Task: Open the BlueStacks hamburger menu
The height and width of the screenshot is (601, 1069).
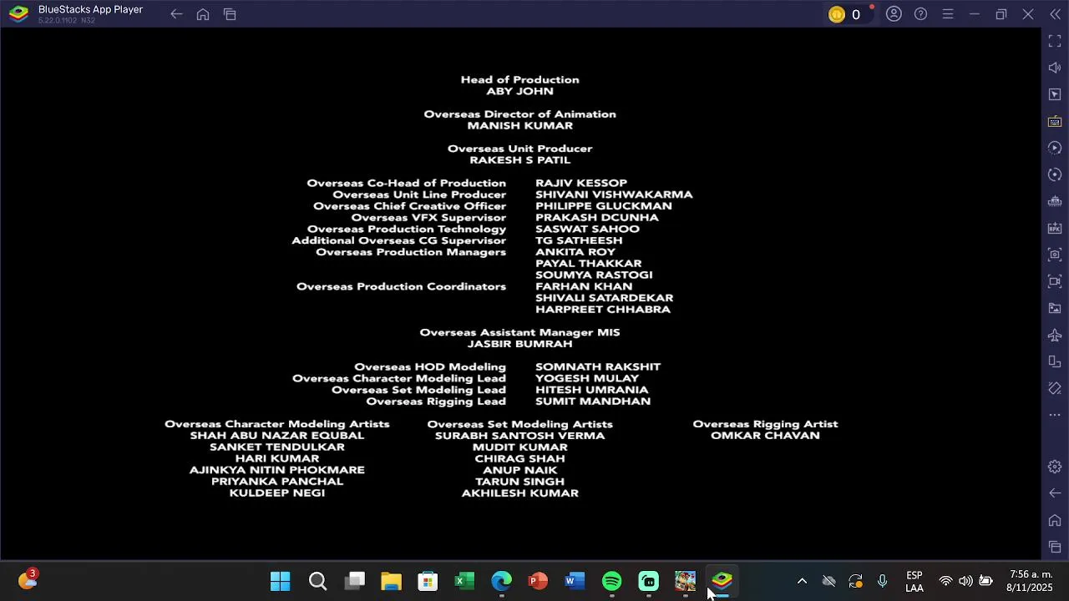Action: 947,14
